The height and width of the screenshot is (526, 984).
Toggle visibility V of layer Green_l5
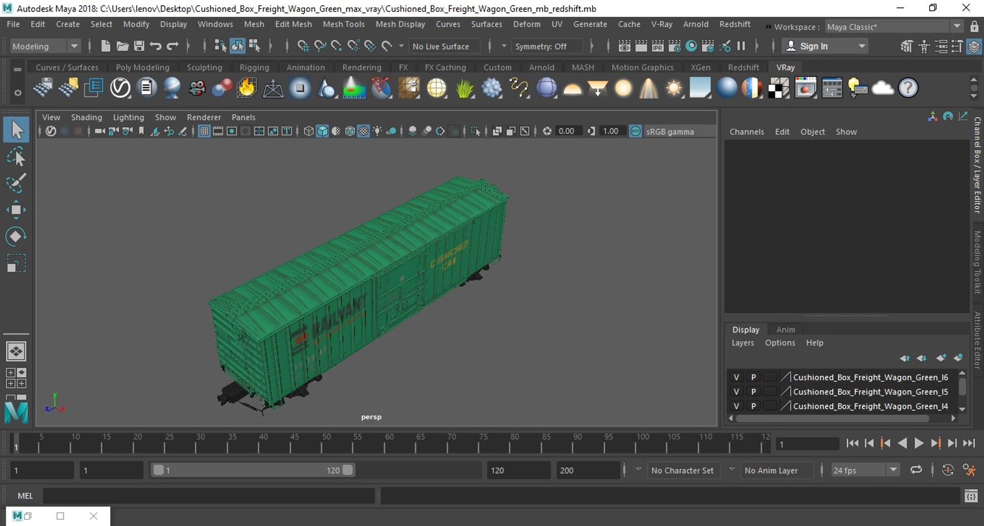tap(736, 391)
